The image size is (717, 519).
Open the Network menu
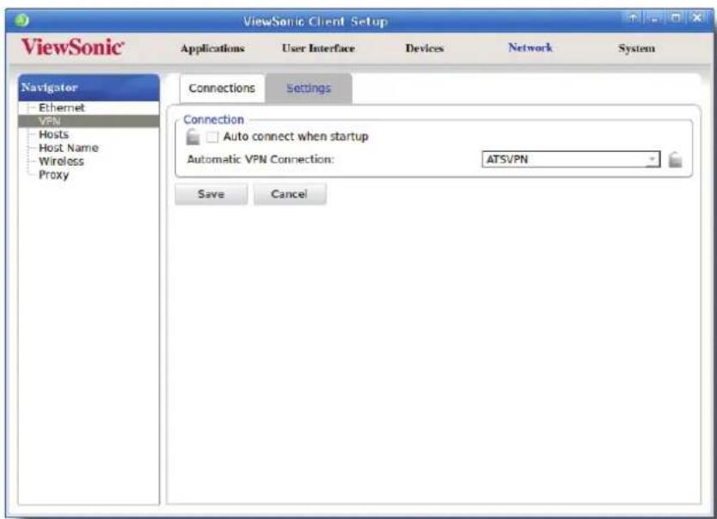pyautogui.click(x=530, y=47)
